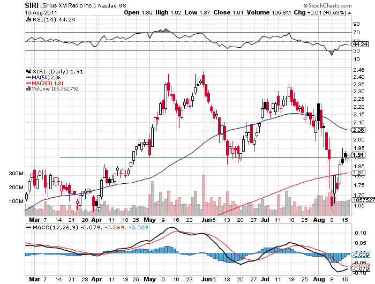Click the blue MA(50) line swatch in legend
Image resolution: width=375 pixels, height=284 pixels.
[x=28, y=78]
